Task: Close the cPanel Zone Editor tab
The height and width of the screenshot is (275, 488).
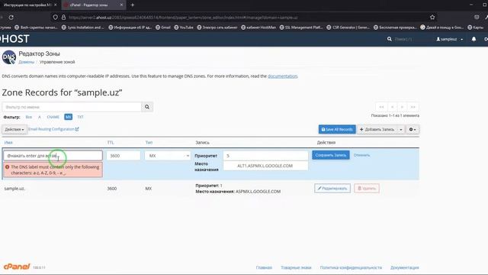Action: coord(121,5)
